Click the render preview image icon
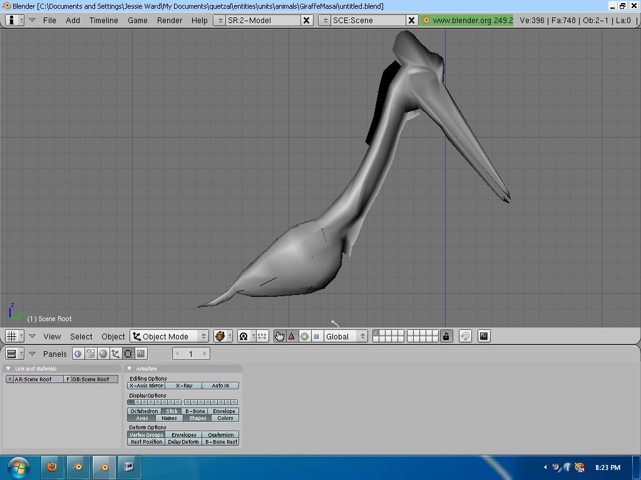Screen dimensions: 641x480 pos(483,336)
